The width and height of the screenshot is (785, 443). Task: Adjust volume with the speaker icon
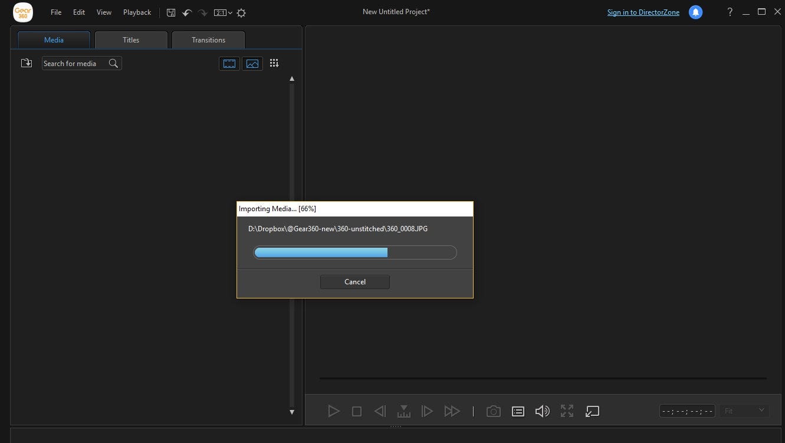pyautogui.click(x=542, y=411)
